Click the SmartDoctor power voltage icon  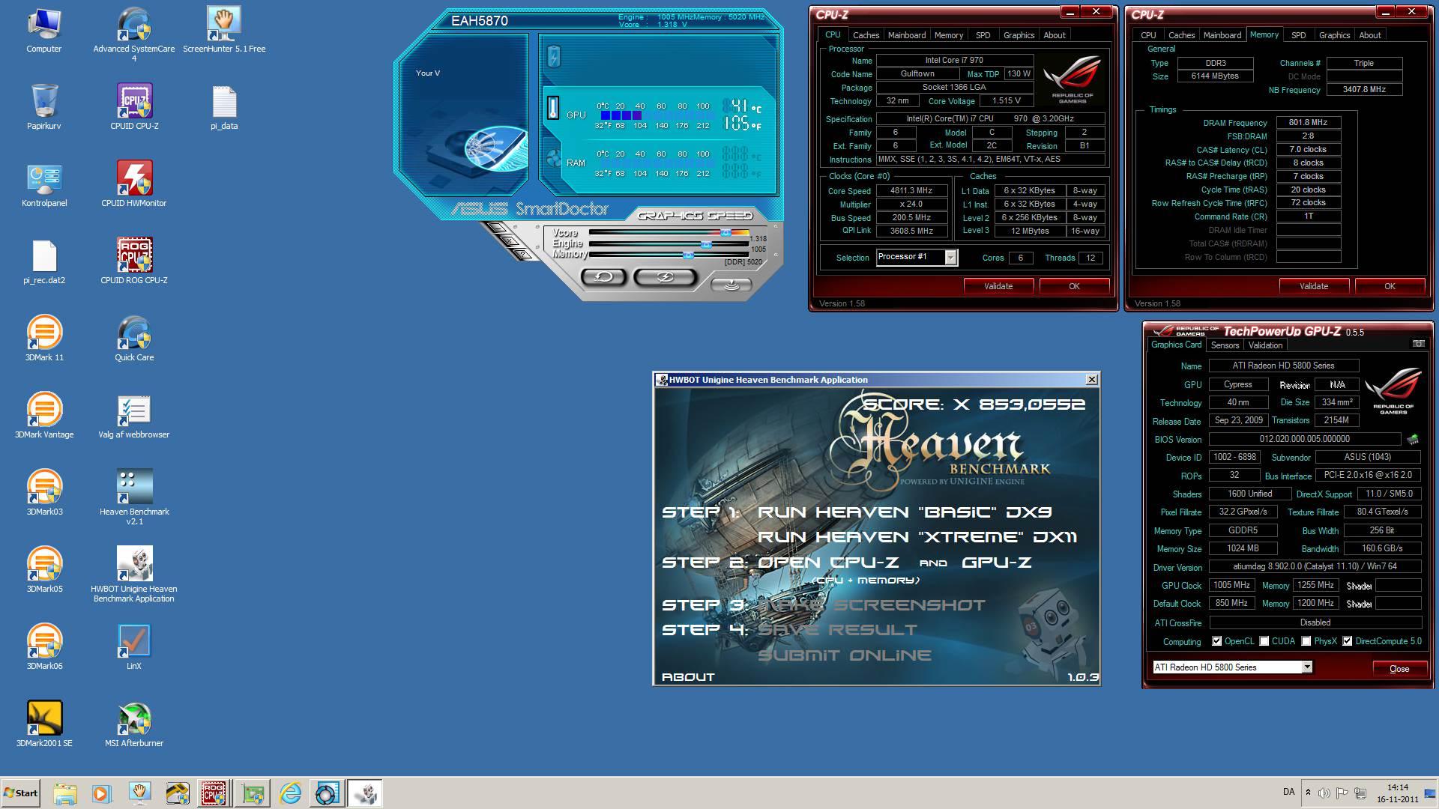click(x=553, y=56)
